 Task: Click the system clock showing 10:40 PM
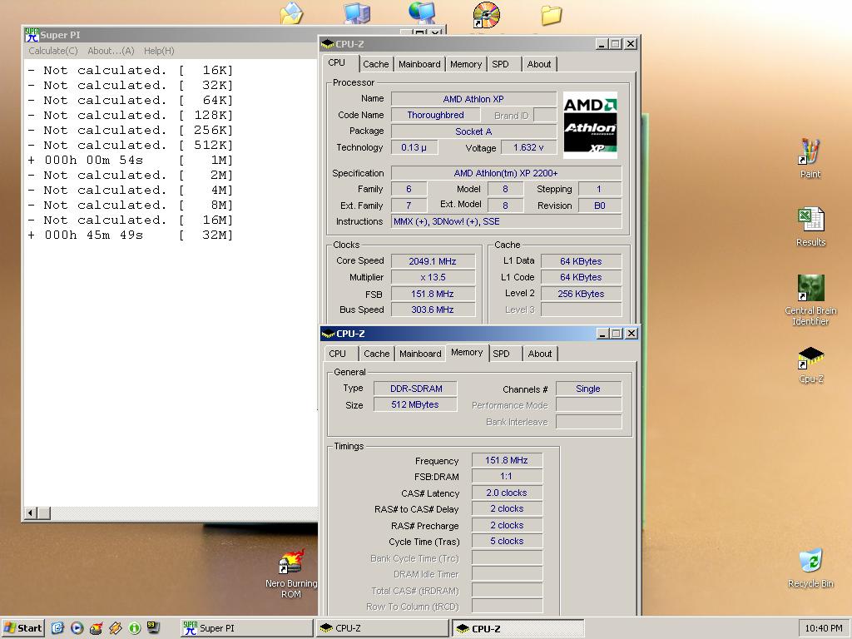tap(824, 628)
